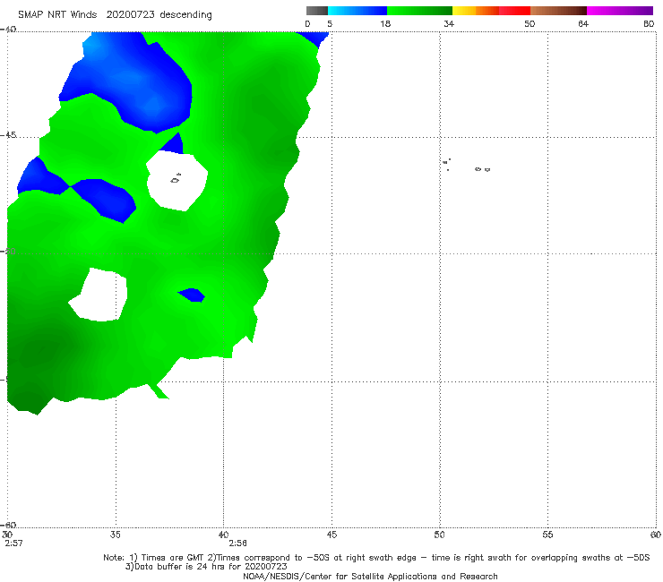663x582 pixels.
Task: Click the swath time '2:57'
Action: (x=13, y=543)
